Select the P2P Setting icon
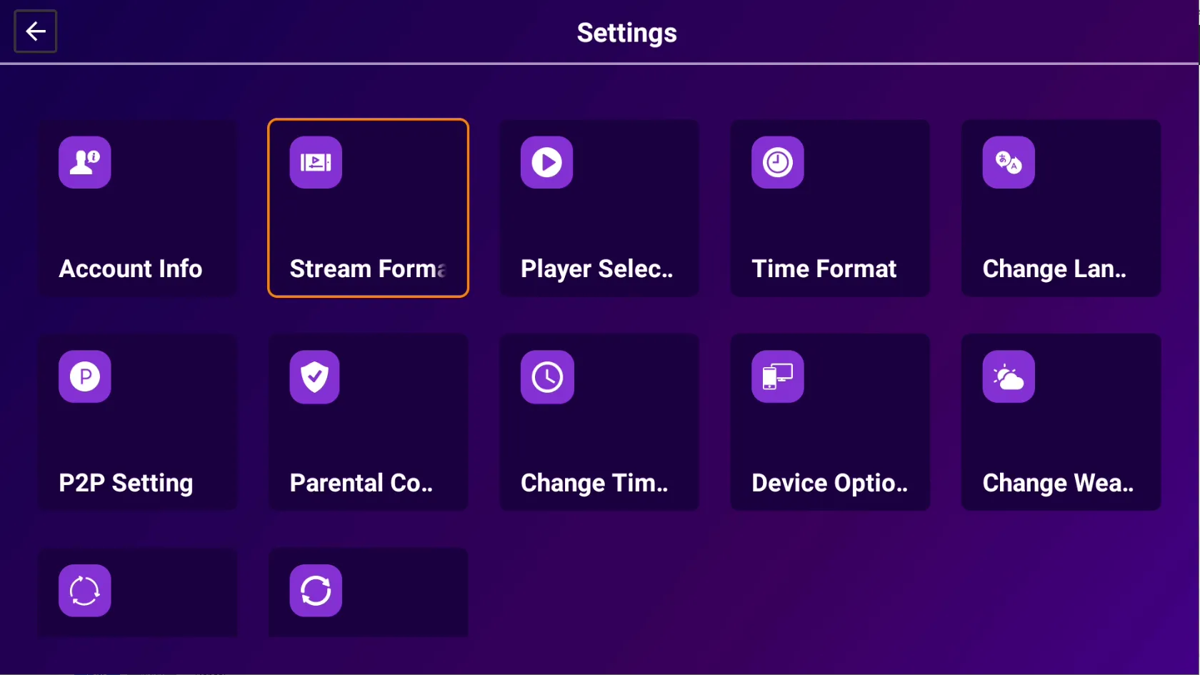The width and height of the screenshot is (1200, 675). (x=85, y=376)
